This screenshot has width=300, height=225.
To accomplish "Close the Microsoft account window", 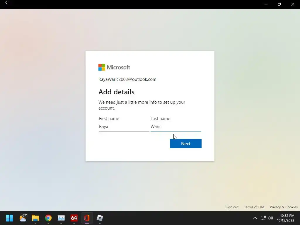I will coord(293,4).
